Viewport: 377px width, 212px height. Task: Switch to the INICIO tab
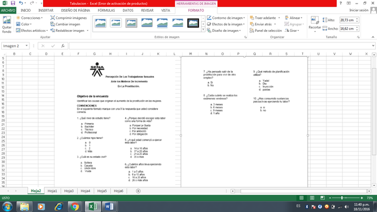(x=26, y=11)
